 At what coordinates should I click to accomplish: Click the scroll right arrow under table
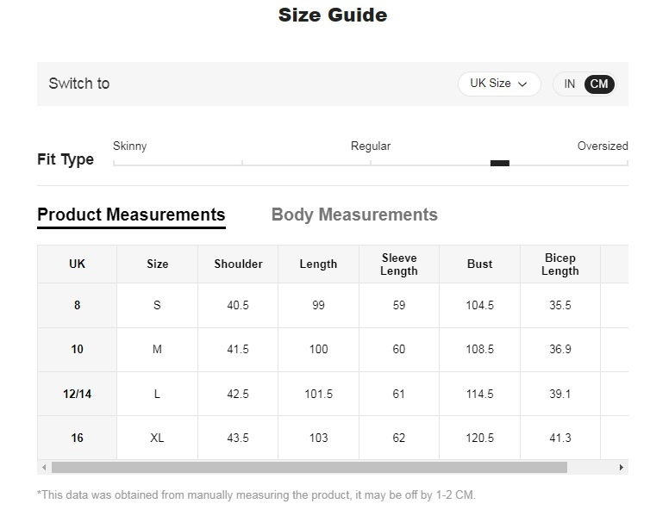tap(622, 467)
